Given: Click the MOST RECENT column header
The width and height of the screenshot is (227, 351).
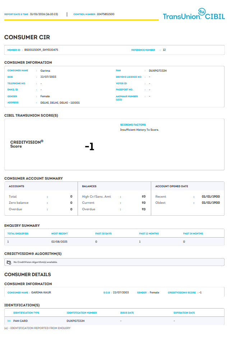Looking at the screenshot, I should click(59, 234).
